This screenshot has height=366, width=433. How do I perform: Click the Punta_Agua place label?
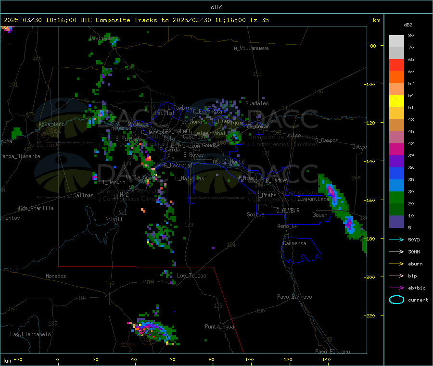(x=219, y=327)
